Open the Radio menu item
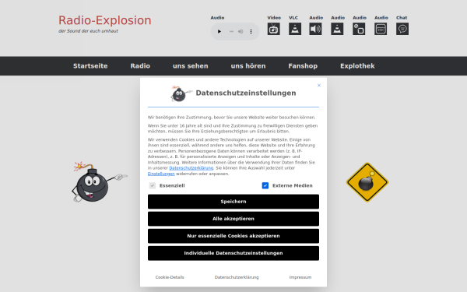Viewport: 467px width, 292px height. coord(140,66)
